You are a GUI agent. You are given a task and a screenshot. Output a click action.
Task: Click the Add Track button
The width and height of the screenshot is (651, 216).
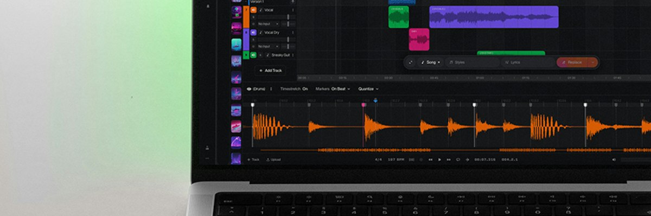click(270, 71)
